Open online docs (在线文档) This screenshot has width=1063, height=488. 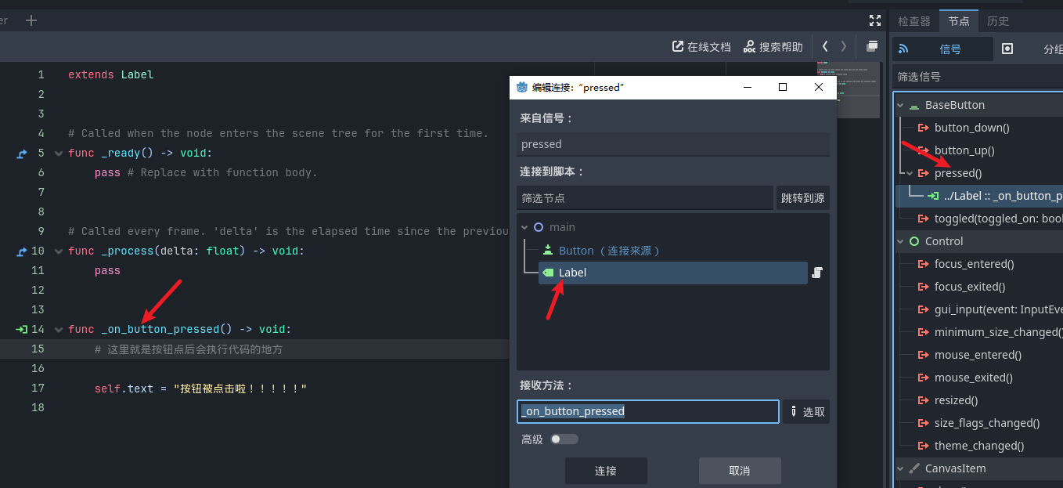pyautogui.click(x=701, y=47)
